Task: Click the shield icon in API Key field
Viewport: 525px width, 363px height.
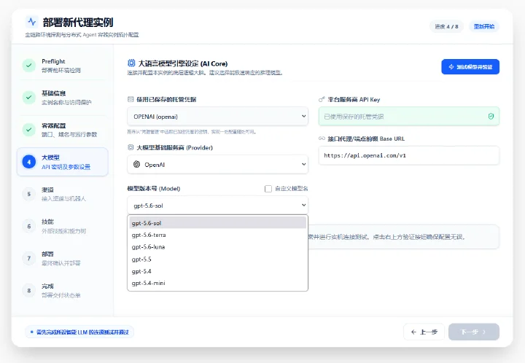Action: tap(491, 116)
